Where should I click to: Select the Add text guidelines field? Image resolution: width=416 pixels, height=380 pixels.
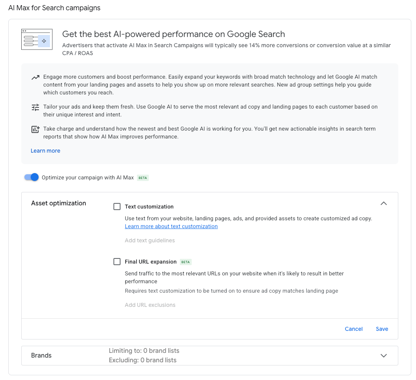coord(150,240)
